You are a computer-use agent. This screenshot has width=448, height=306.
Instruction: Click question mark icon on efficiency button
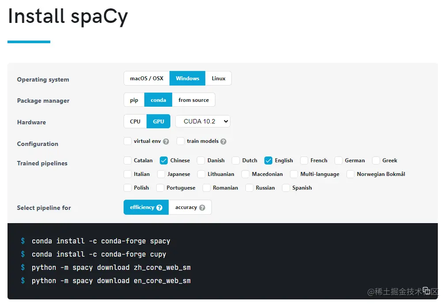(x=159, y=208)
